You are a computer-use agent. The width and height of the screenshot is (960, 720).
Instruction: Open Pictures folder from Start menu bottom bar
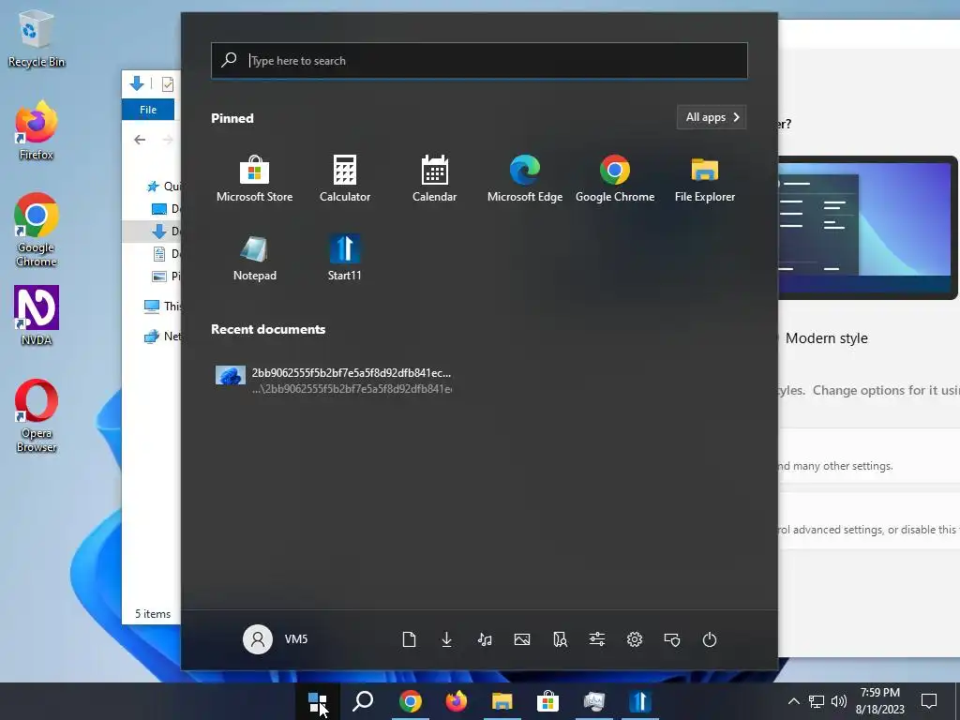coord(522,639)
